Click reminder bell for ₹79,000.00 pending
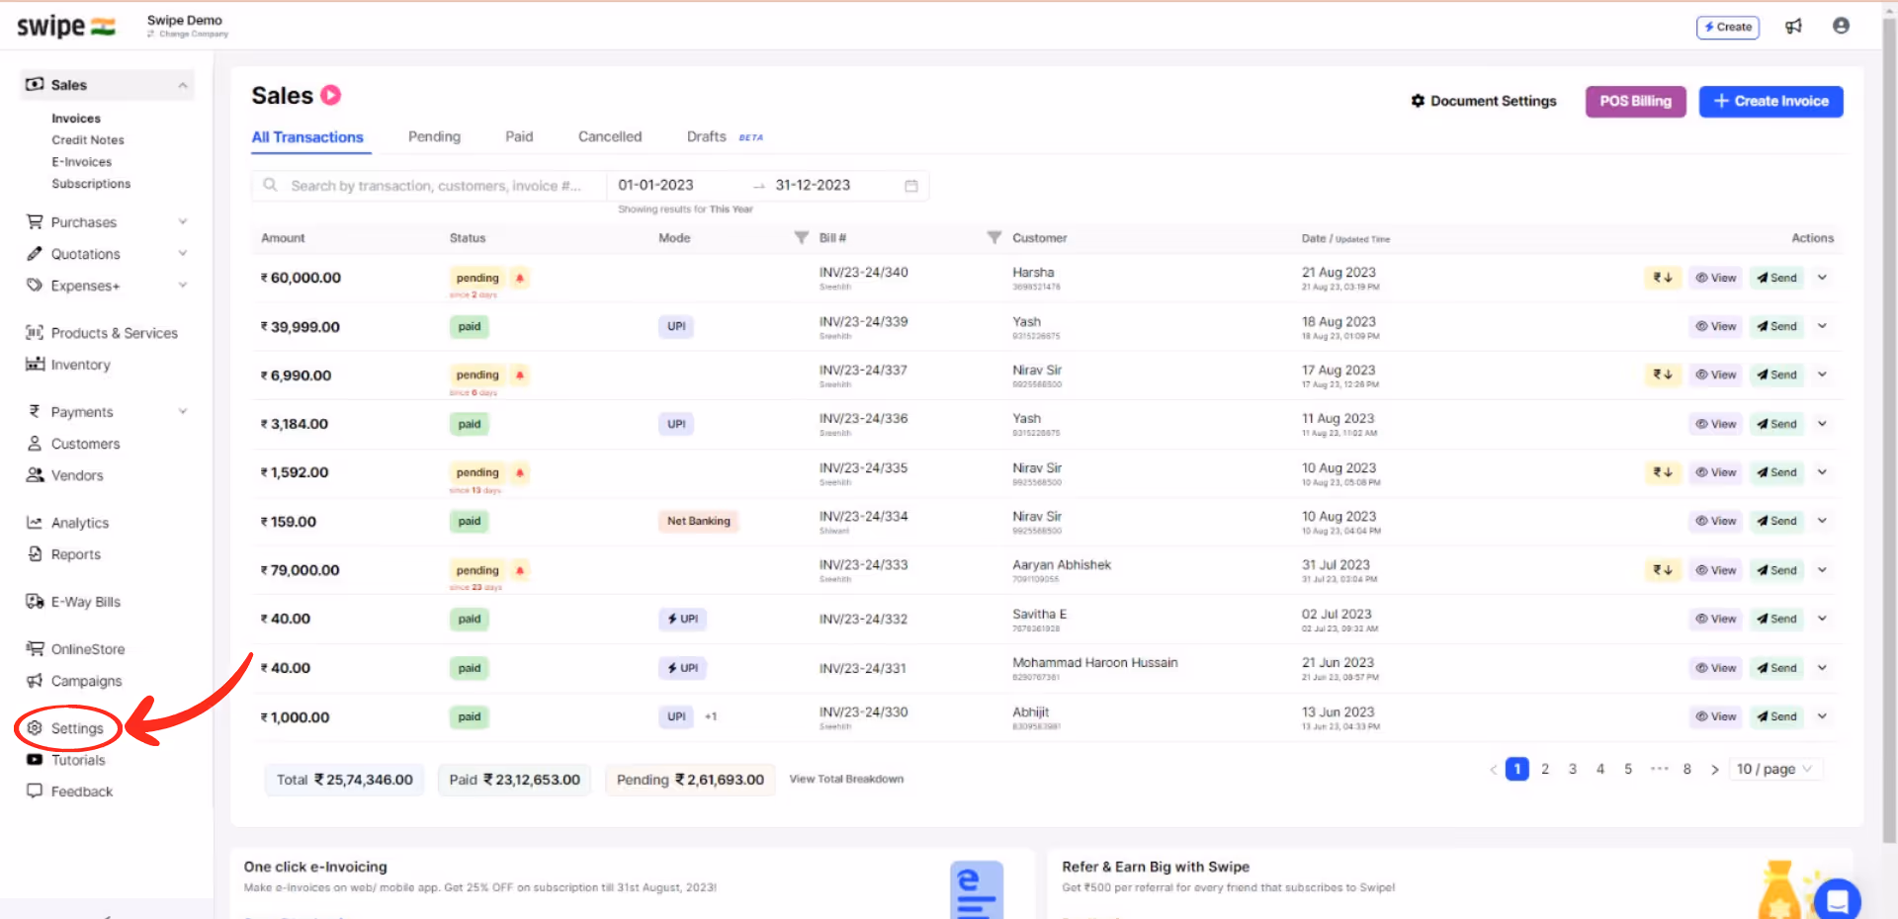Viewport: 1898px width, 919px height. pyautogui.click(x=520, y=570)
